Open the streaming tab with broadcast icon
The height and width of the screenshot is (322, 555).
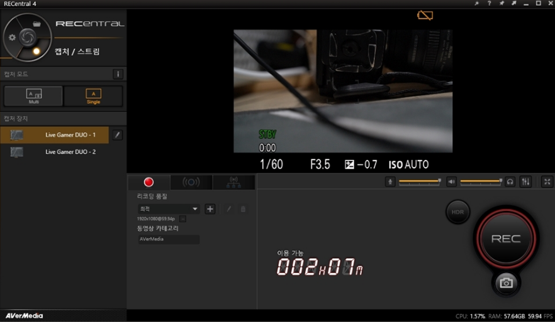pyautogui.click(x=191, y=182)
